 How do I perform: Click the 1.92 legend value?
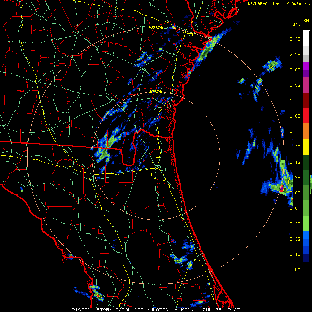pos(295,85)
